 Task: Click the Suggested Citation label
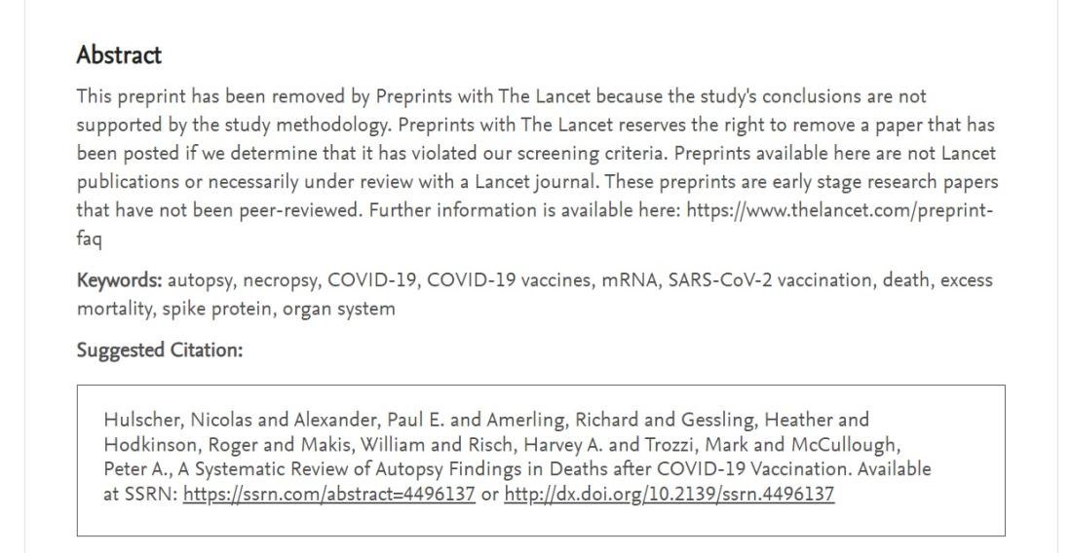(159, 350)
